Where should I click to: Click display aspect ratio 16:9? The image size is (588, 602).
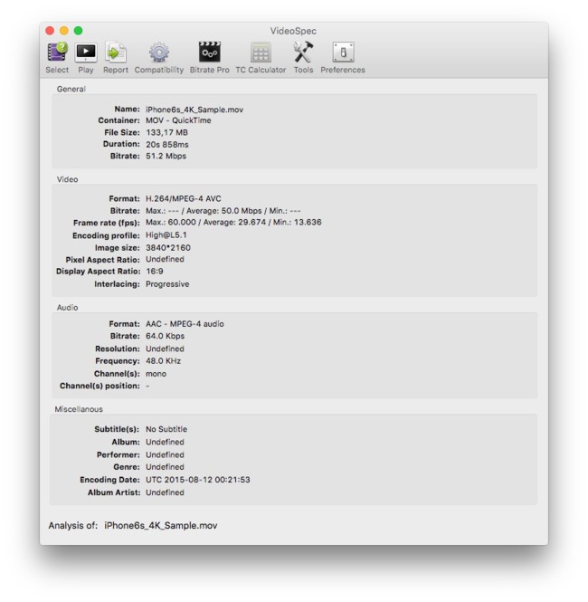(155, 271)
